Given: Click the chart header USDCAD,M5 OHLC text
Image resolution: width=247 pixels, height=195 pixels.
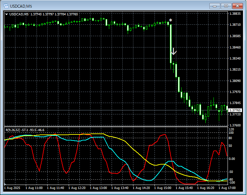Looking at the screenshot, I should 44,14.
